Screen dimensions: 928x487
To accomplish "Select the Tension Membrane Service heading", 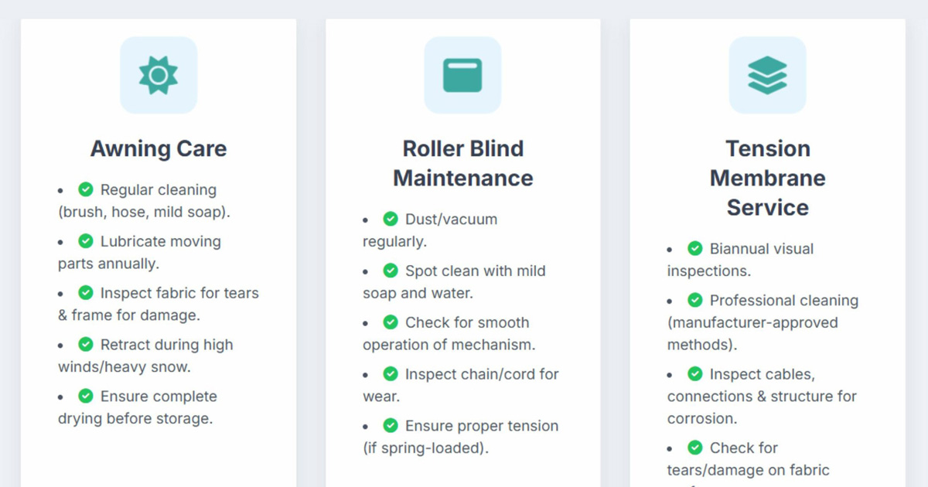I will 767,178.
